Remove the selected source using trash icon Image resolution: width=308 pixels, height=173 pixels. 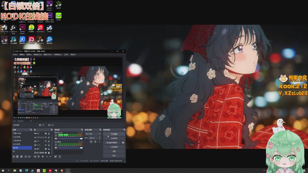pos(38,157)
